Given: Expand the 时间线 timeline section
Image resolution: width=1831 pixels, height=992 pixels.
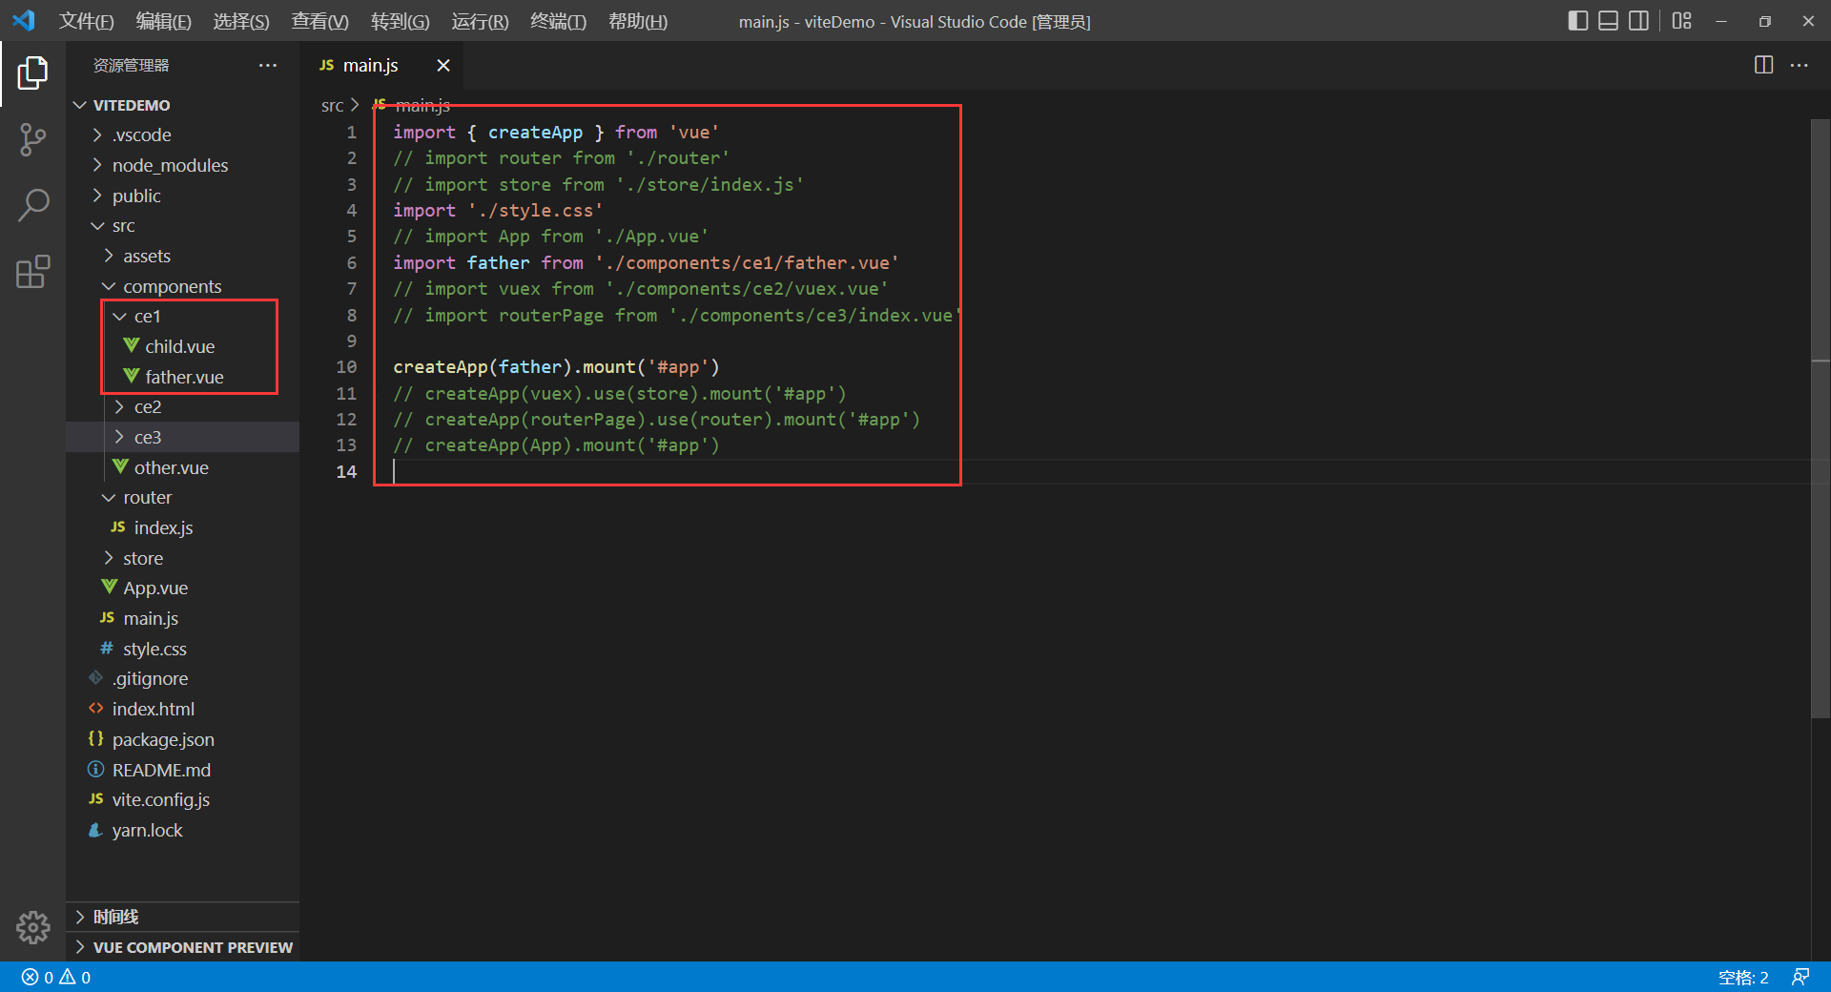Looking at the screenshot, I should coord(182,917).
